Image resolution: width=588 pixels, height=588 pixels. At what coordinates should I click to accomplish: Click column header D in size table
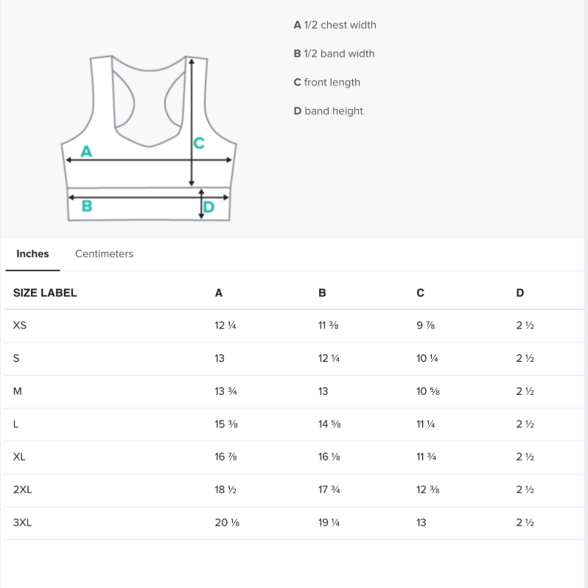pos(519,293)
